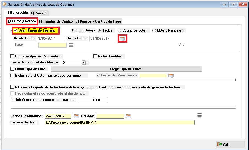The height and width of the screenshot is (150, 249).
Task: Click stepper arrow beside cbtes limit field
Action: click(87, 63)
